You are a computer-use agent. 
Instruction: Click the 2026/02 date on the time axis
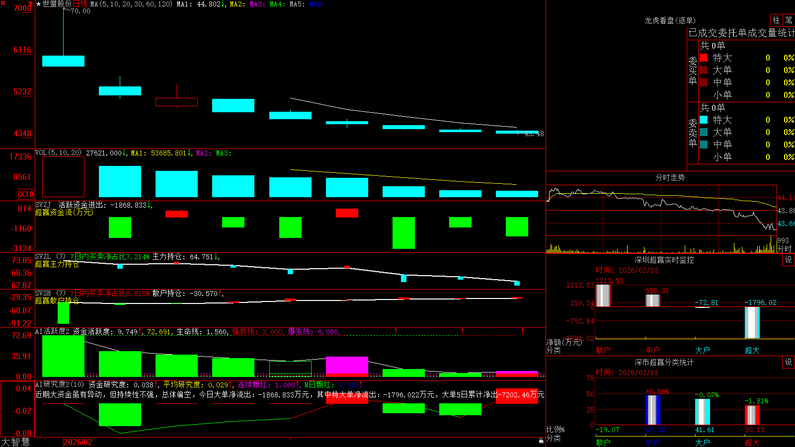(78, 442)
